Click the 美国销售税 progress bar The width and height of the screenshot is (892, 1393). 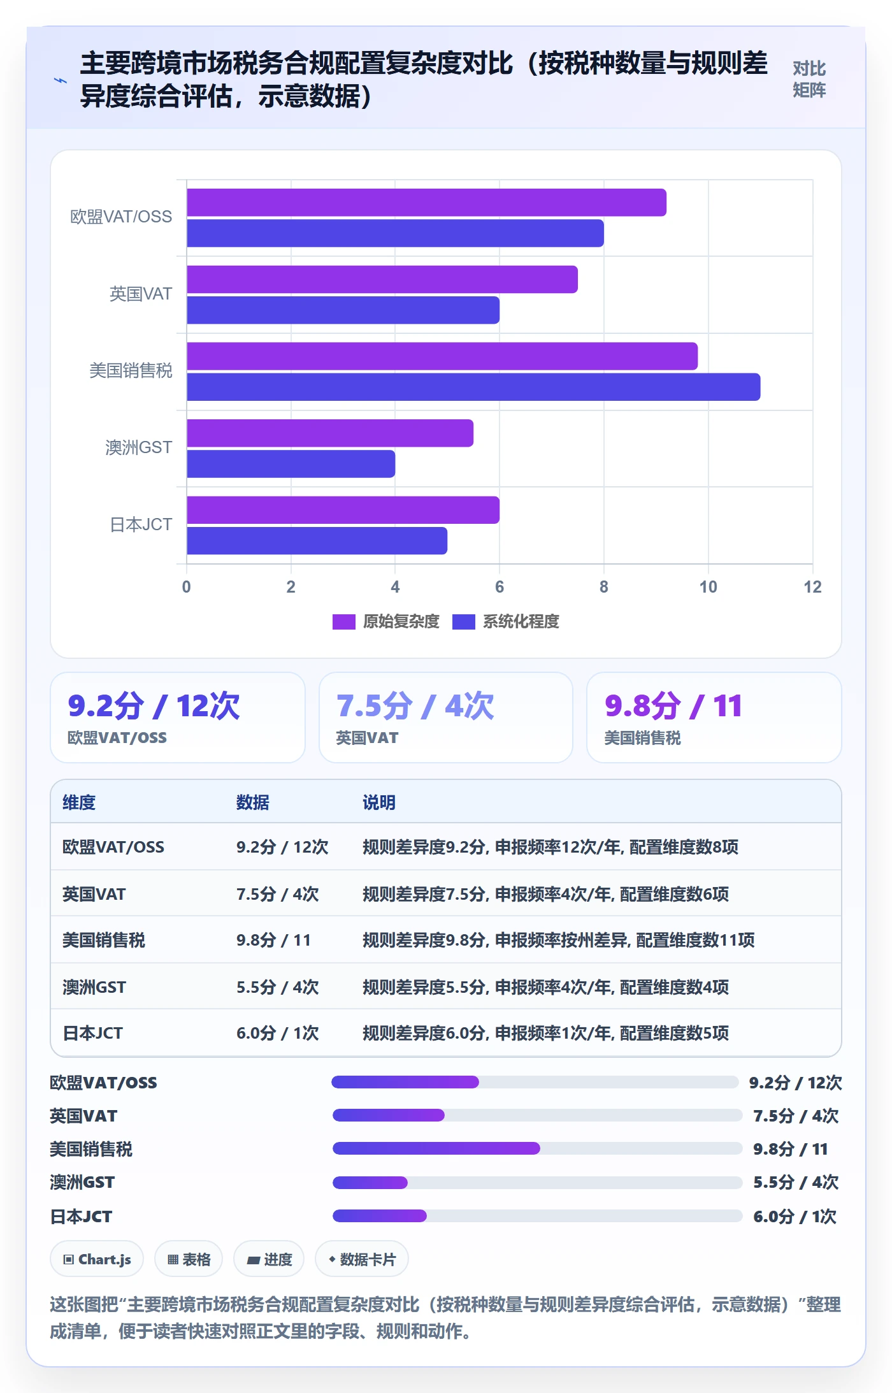point(538,1148)
